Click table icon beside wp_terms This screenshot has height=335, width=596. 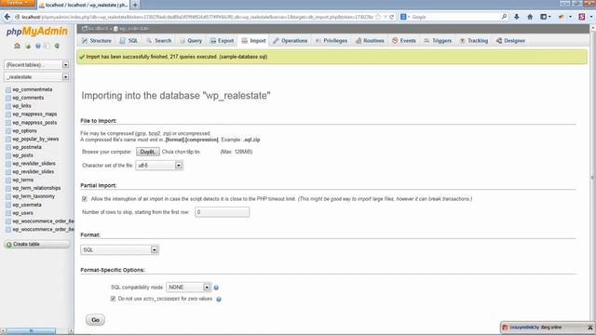click(x=8, y=180)
